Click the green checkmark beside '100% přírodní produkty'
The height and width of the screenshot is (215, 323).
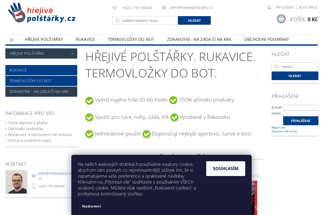(173, 100)
